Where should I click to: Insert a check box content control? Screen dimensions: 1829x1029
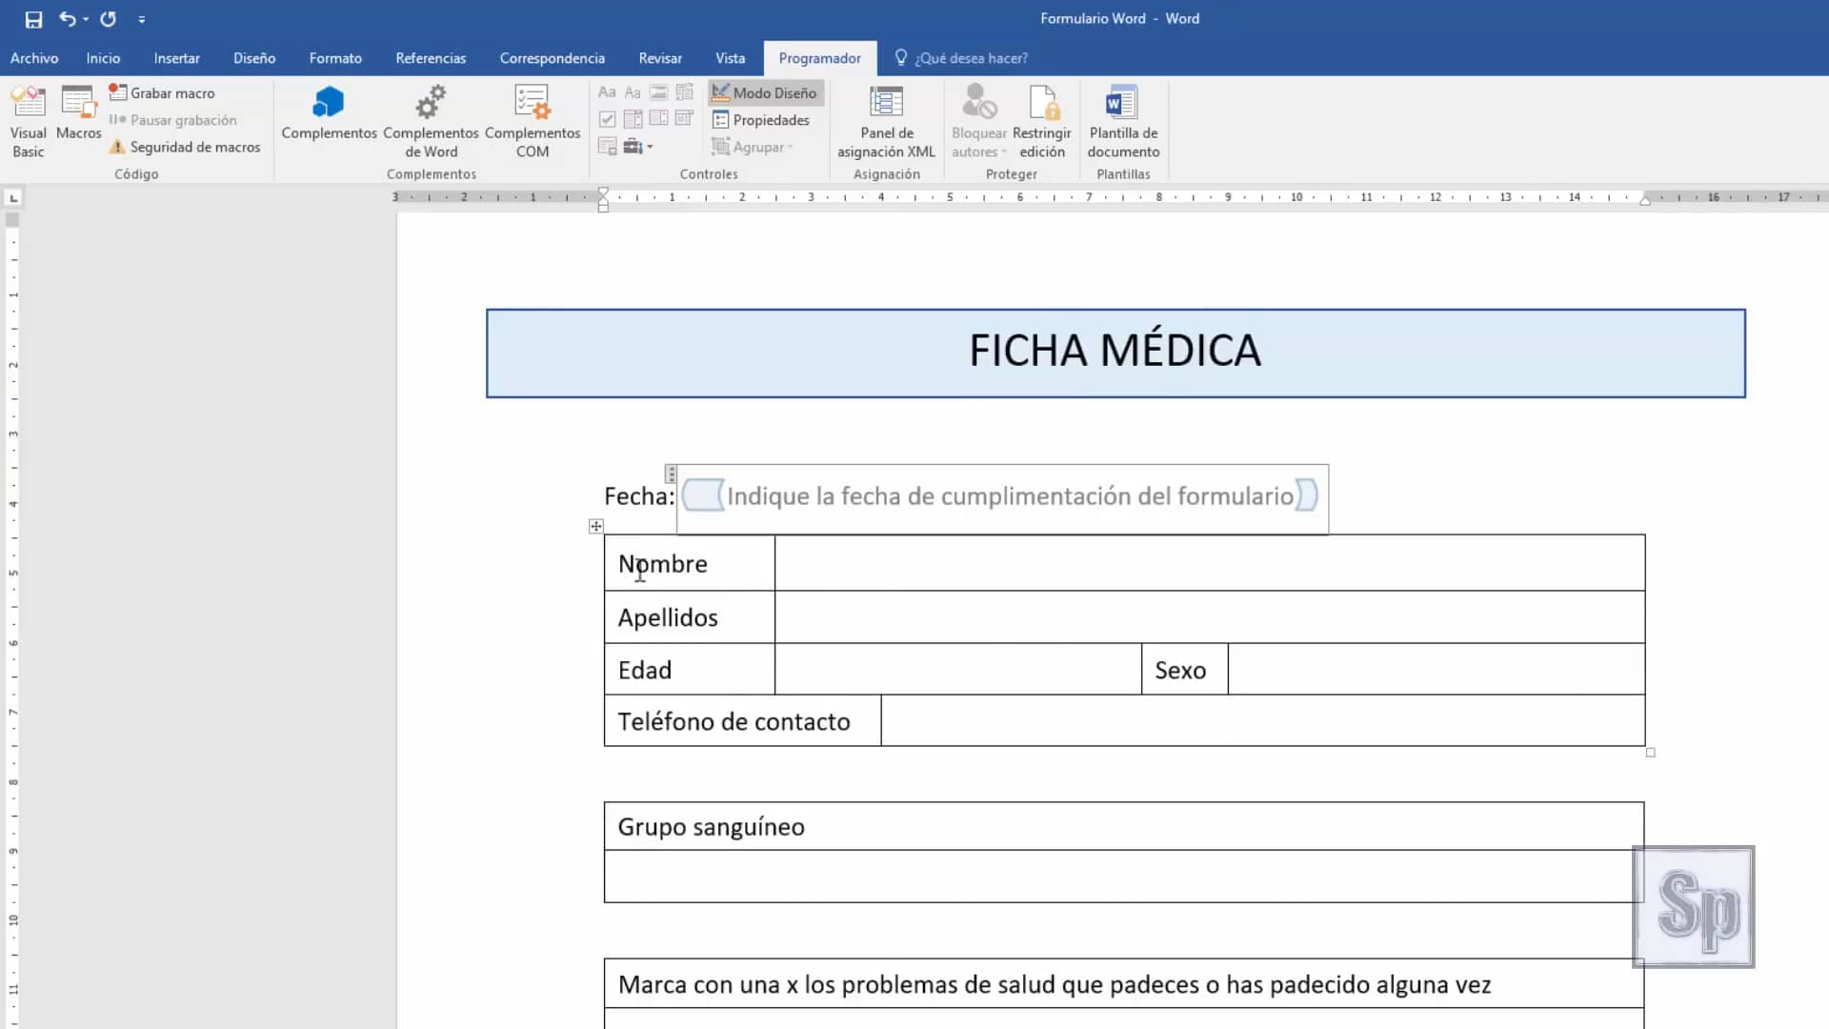click(x=607, y=118)
